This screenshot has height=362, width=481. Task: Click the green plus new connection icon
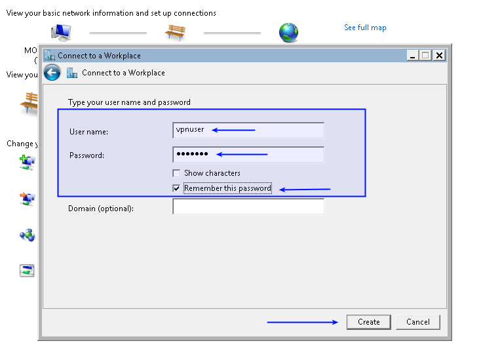(27, 162)
